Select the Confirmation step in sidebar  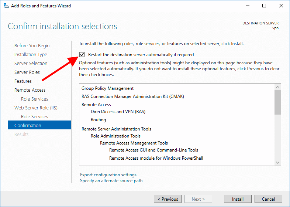pos(28,126)
